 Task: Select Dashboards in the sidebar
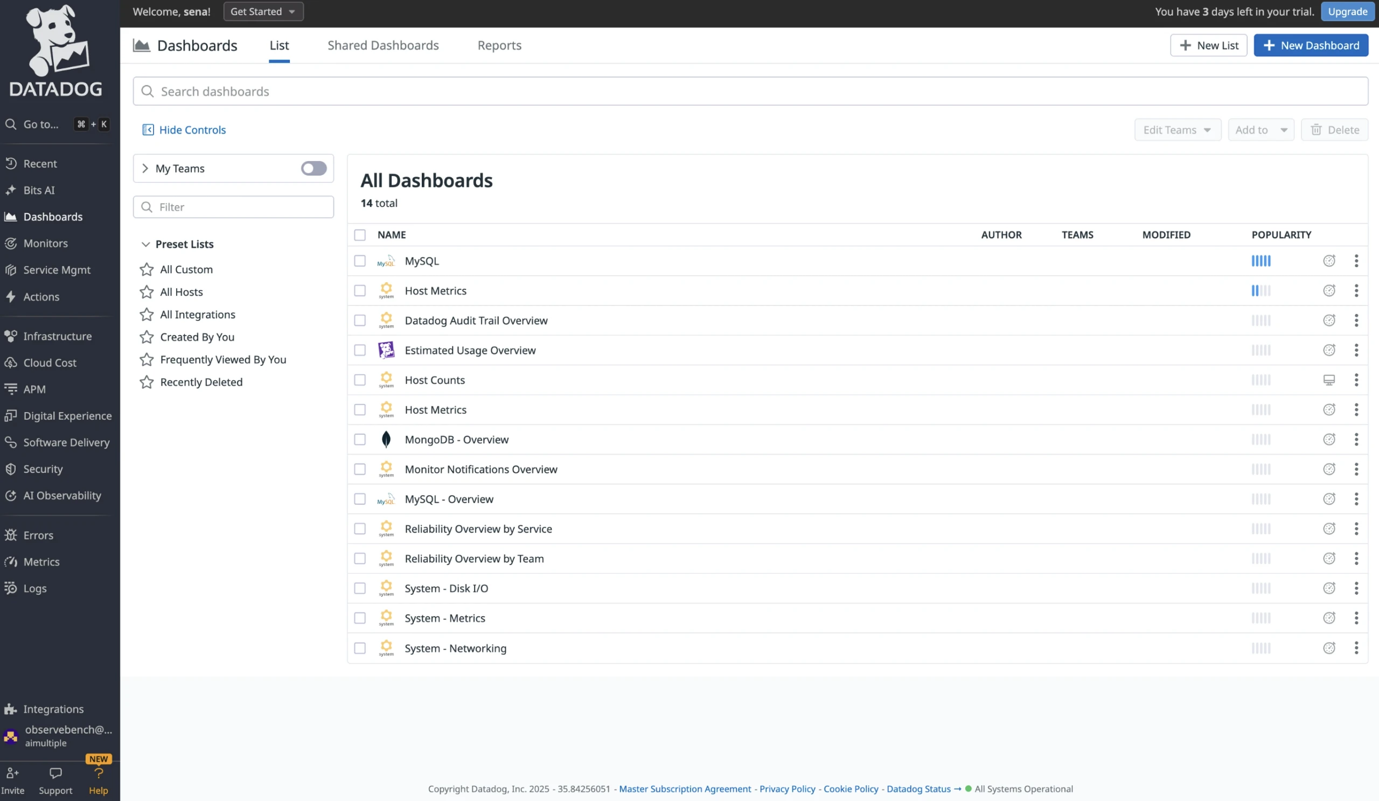pos(53,217)
